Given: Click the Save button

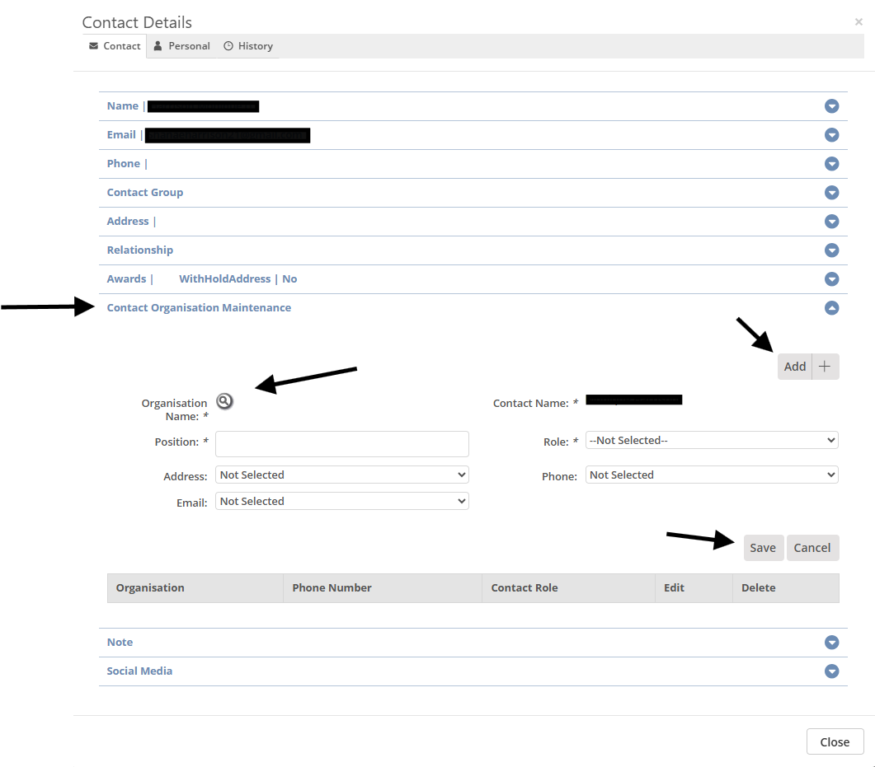Looking at the screenshot, I should coord(763,548).
